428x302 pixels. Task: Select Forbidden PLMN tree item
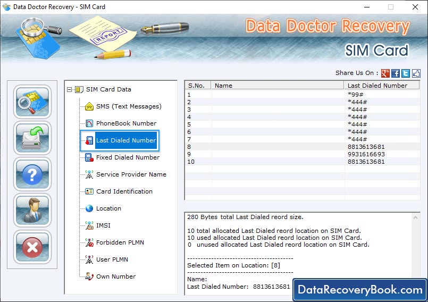[120, 242]
